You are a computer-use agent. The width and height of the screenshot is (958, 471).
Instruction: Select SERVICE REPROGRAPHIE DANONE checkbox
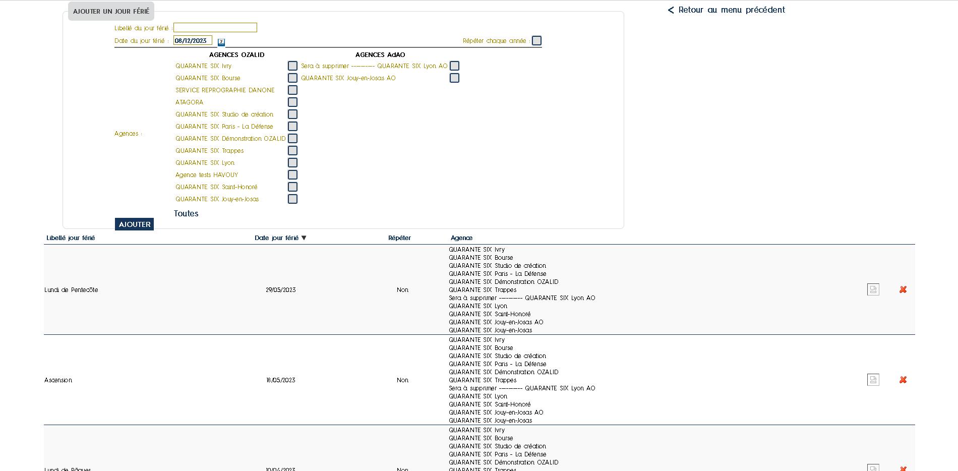click(292, 90)
